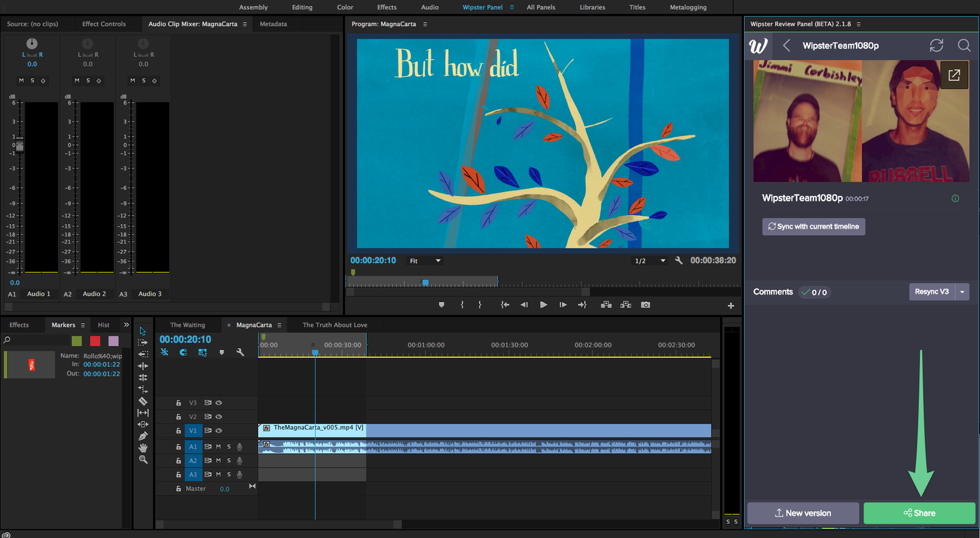The height and width of the screenshot is (538, 980).
Task: Toggle lock on V2 track
Action: coord(178,417)
